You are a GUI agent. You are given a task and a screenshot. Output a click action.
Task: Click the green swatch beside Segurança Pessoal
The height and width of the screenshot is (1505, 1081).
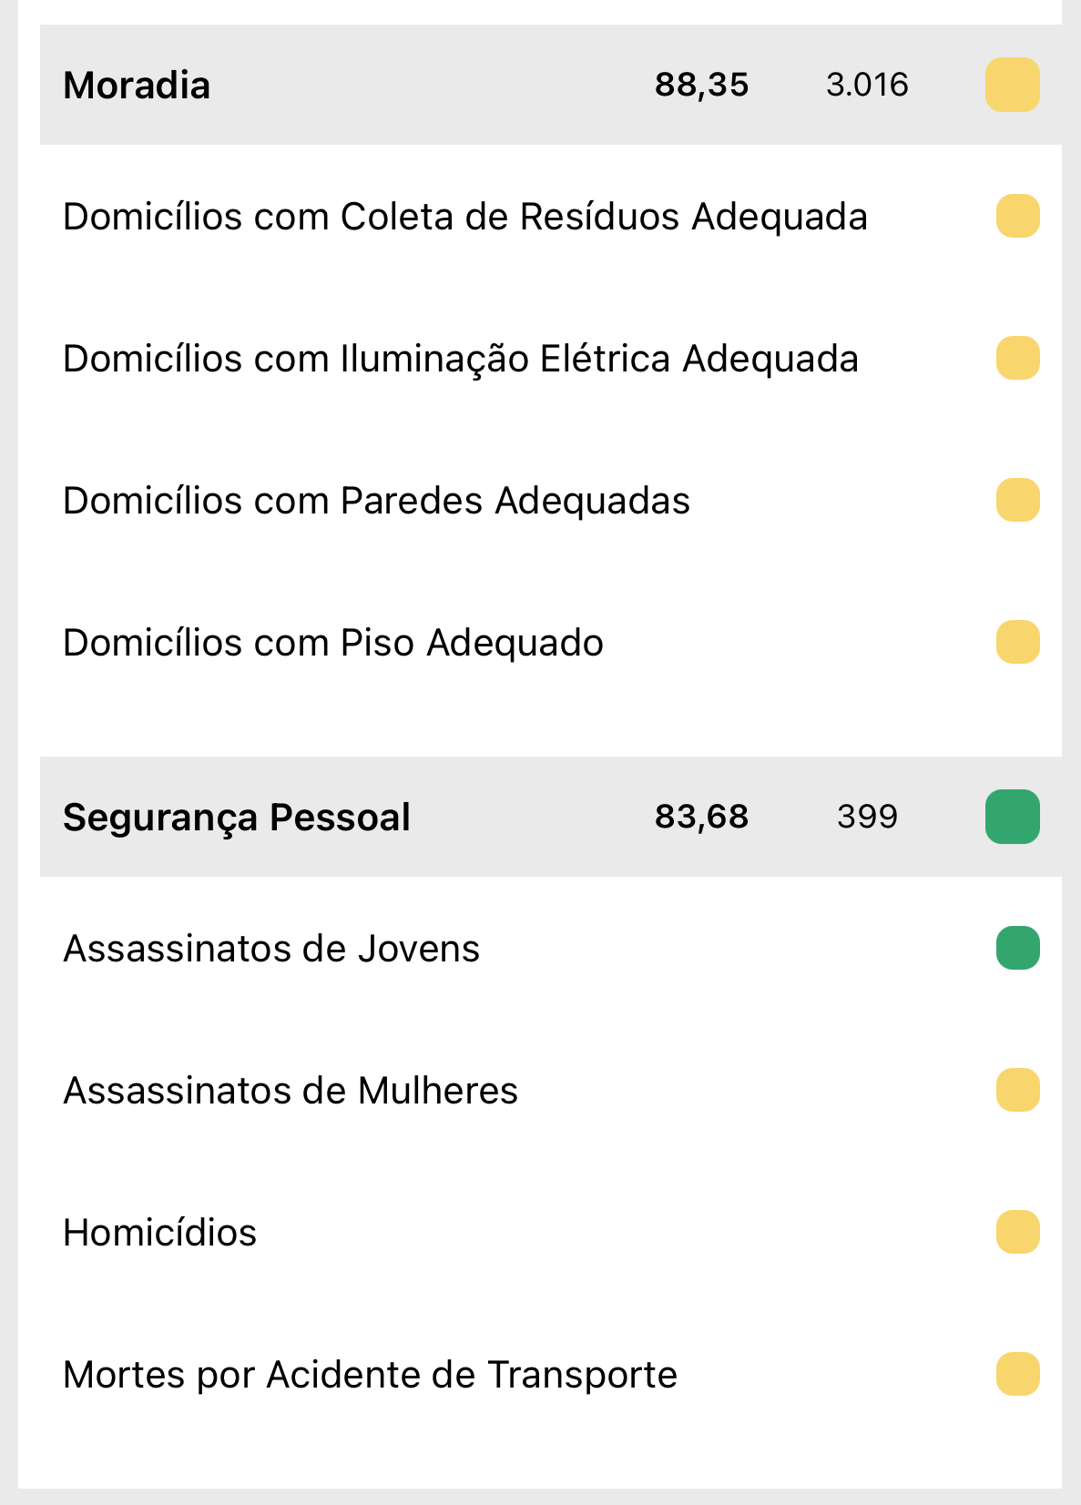[1012, 817]
